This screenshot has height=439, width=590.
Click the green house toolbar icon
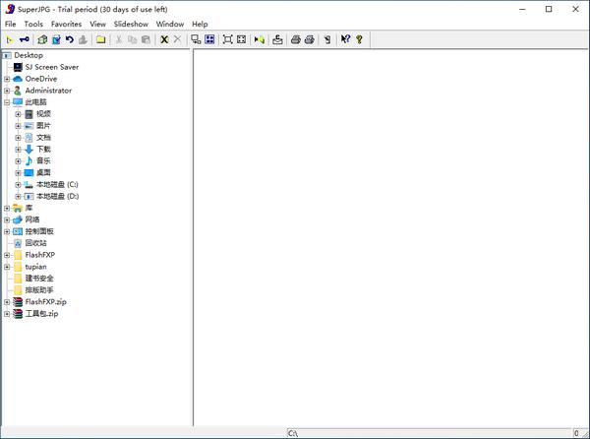pyautogui.click(x=42, y=39)
